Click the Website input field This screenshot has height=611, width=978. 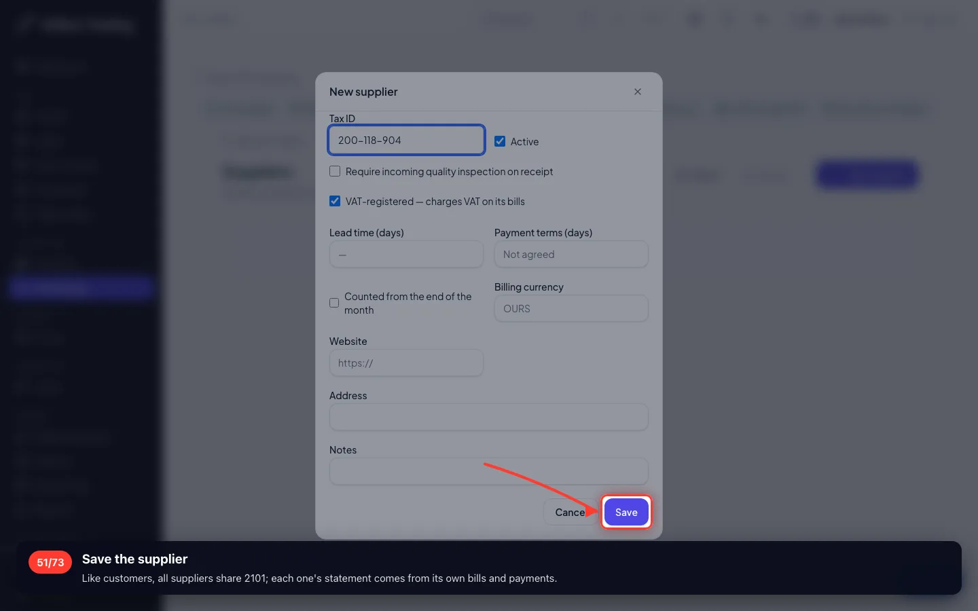(406, 363)
